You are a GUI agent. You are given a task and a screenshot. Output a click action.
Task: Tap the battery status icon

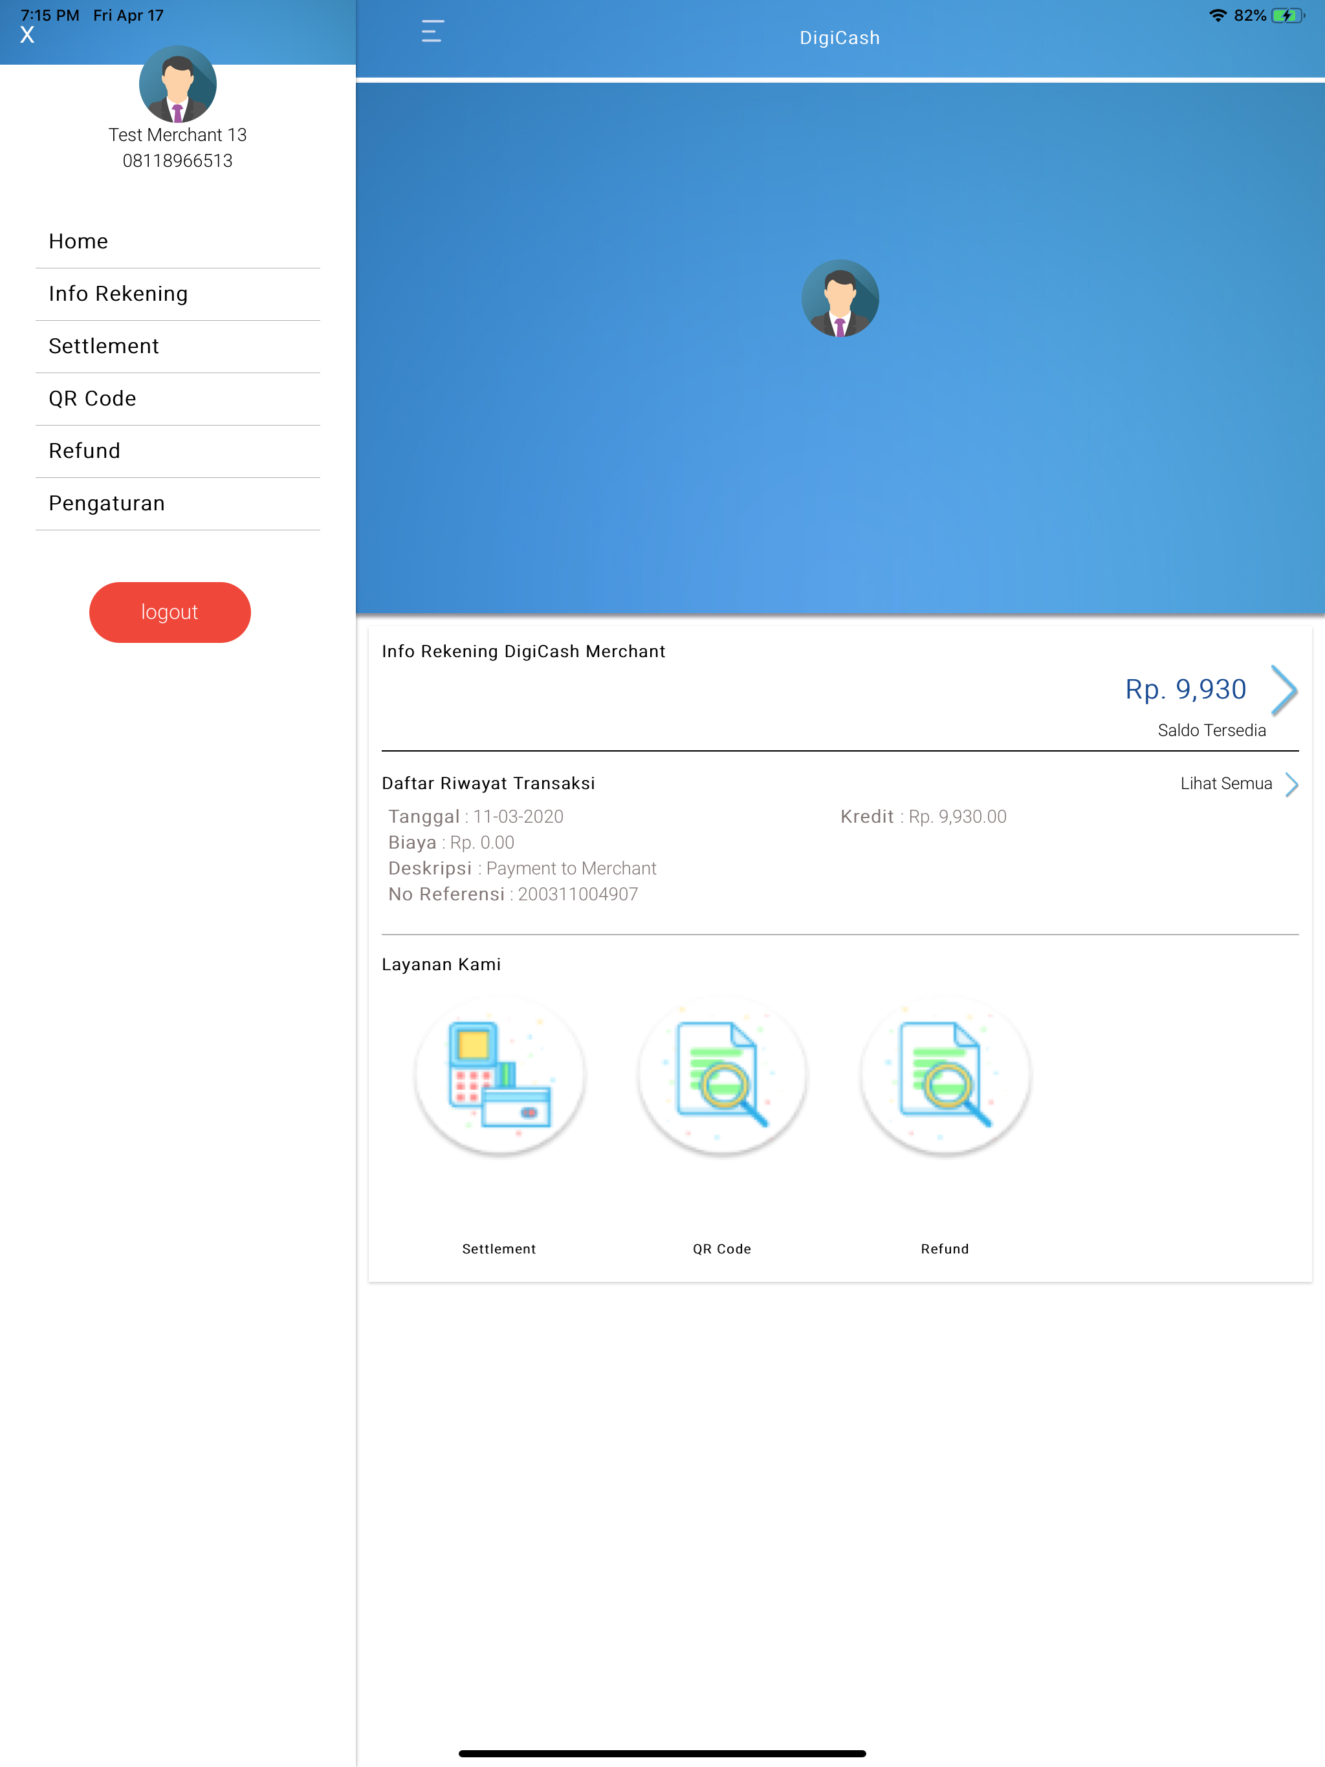1287,15
